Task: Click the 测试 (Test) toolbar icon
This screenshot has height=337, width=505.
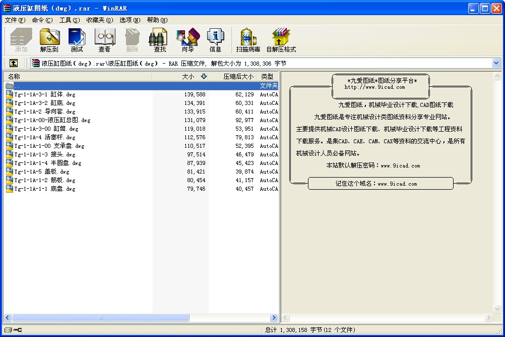Action: pos(77,40)
